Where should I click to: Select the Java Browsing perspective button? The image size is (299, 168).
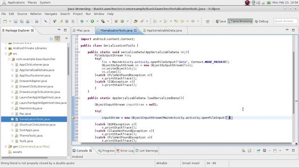pyautogui.click(x=240, y=21)
